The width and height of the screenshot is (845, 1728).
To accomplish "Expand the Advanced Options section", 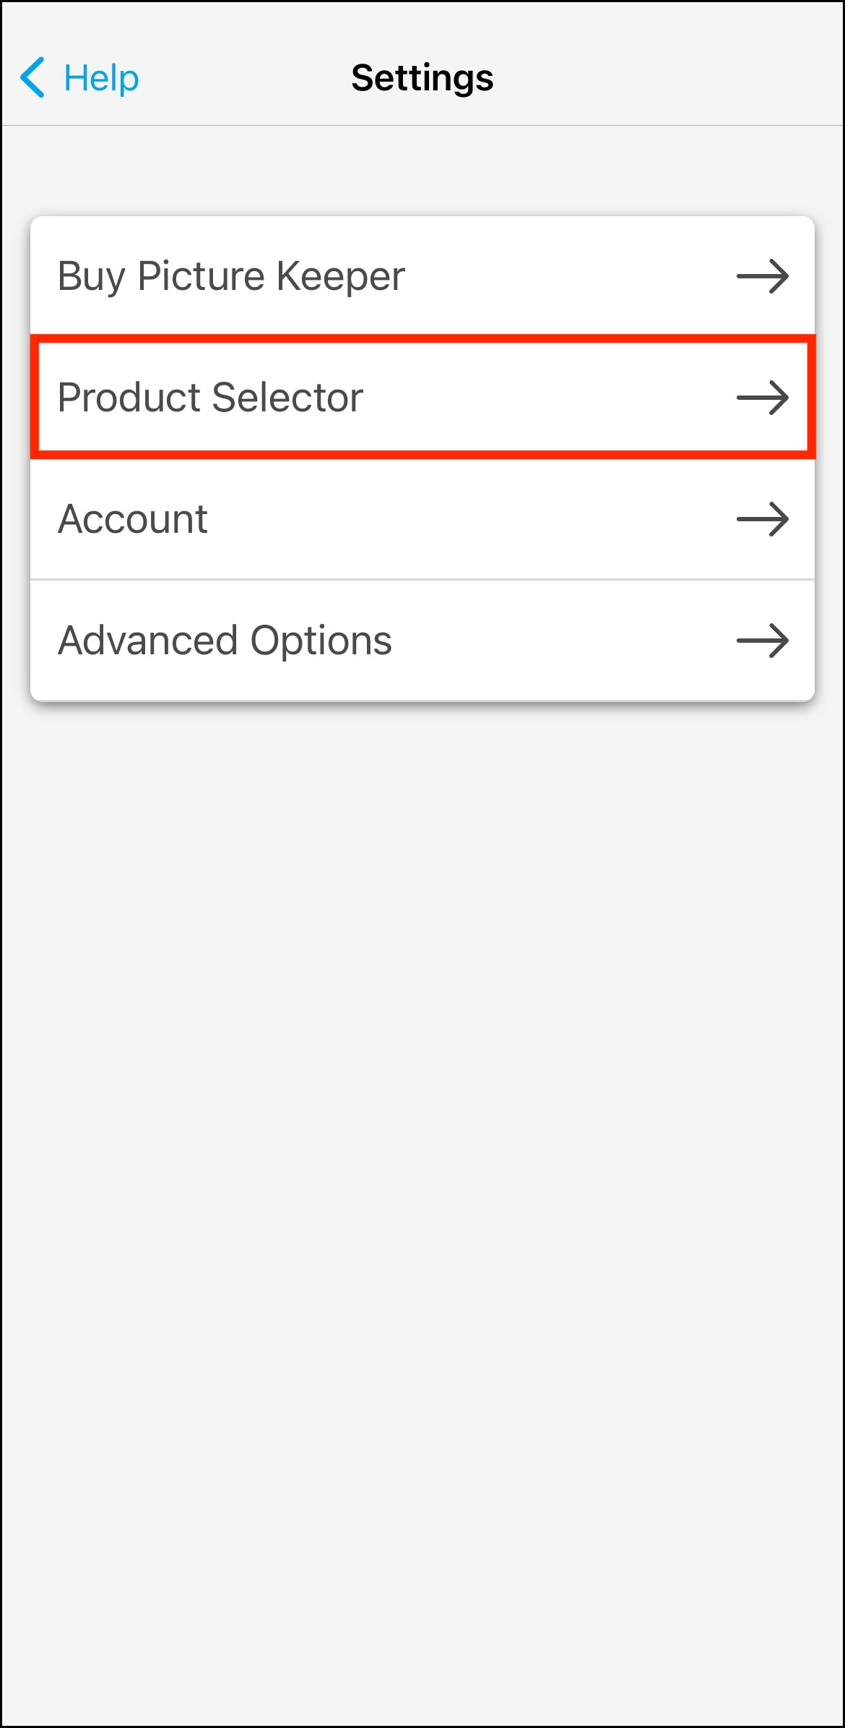I will (422, 639).
